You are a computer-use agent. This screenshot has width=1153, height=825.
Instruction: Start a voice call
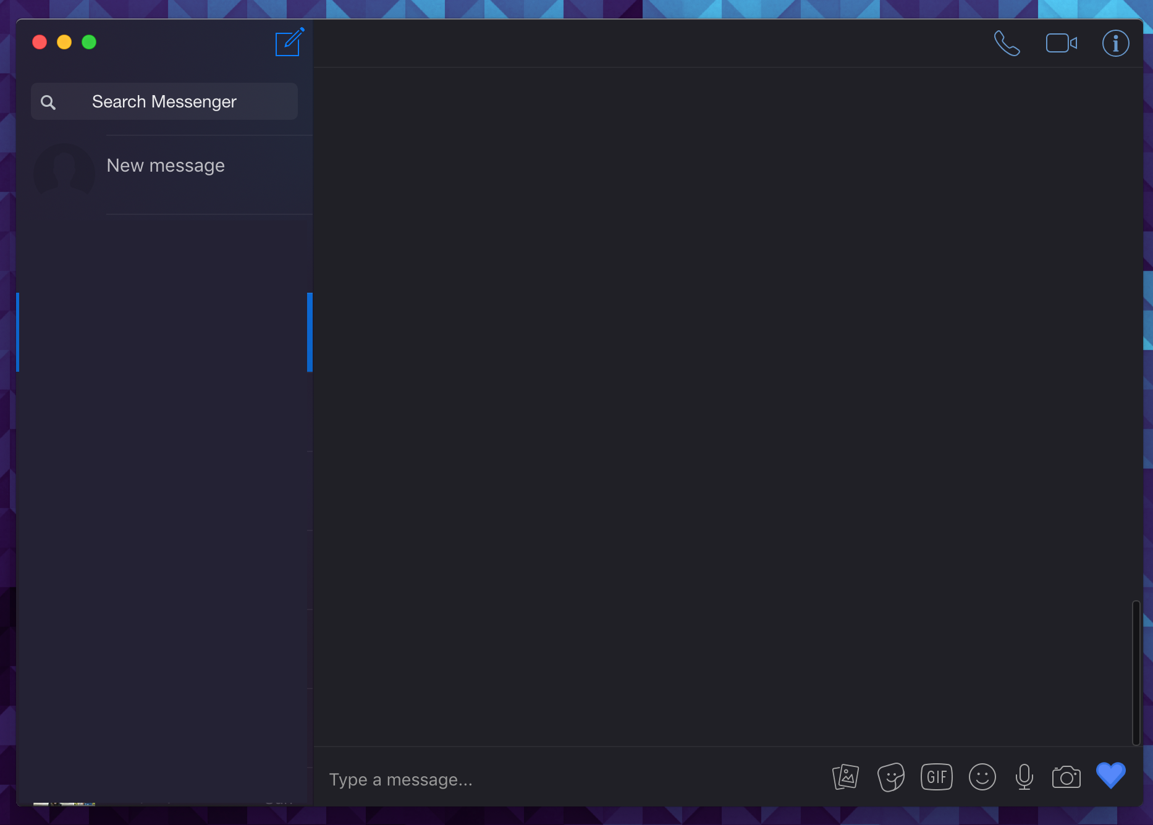1007,43
